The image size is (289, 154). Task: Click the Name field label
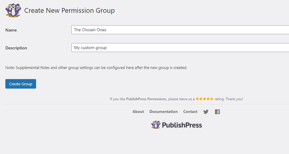[11, 30]
